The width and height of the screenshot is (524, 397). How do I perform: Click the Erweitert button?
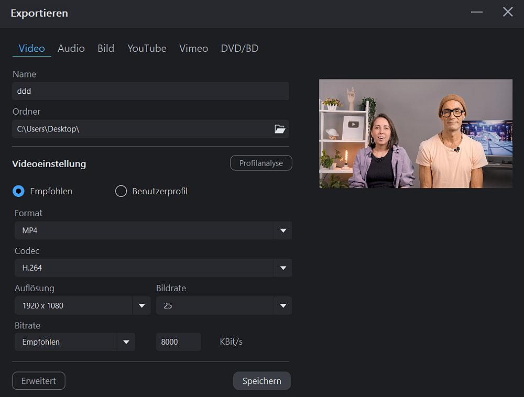point(38,381)
